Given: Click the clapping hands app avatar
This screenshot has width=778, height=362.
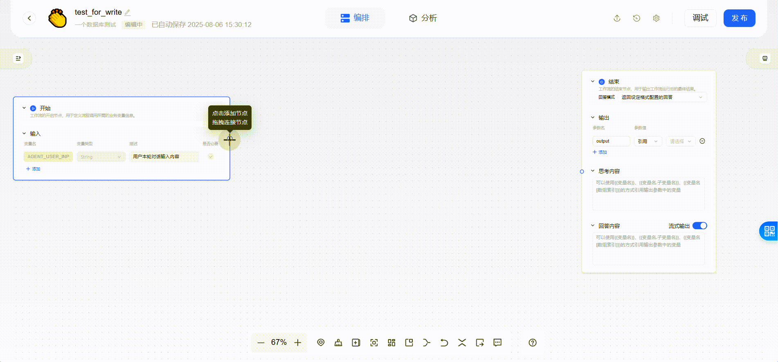Looking at the screenshot, I should pyautogui.click(x=57, y=18).
